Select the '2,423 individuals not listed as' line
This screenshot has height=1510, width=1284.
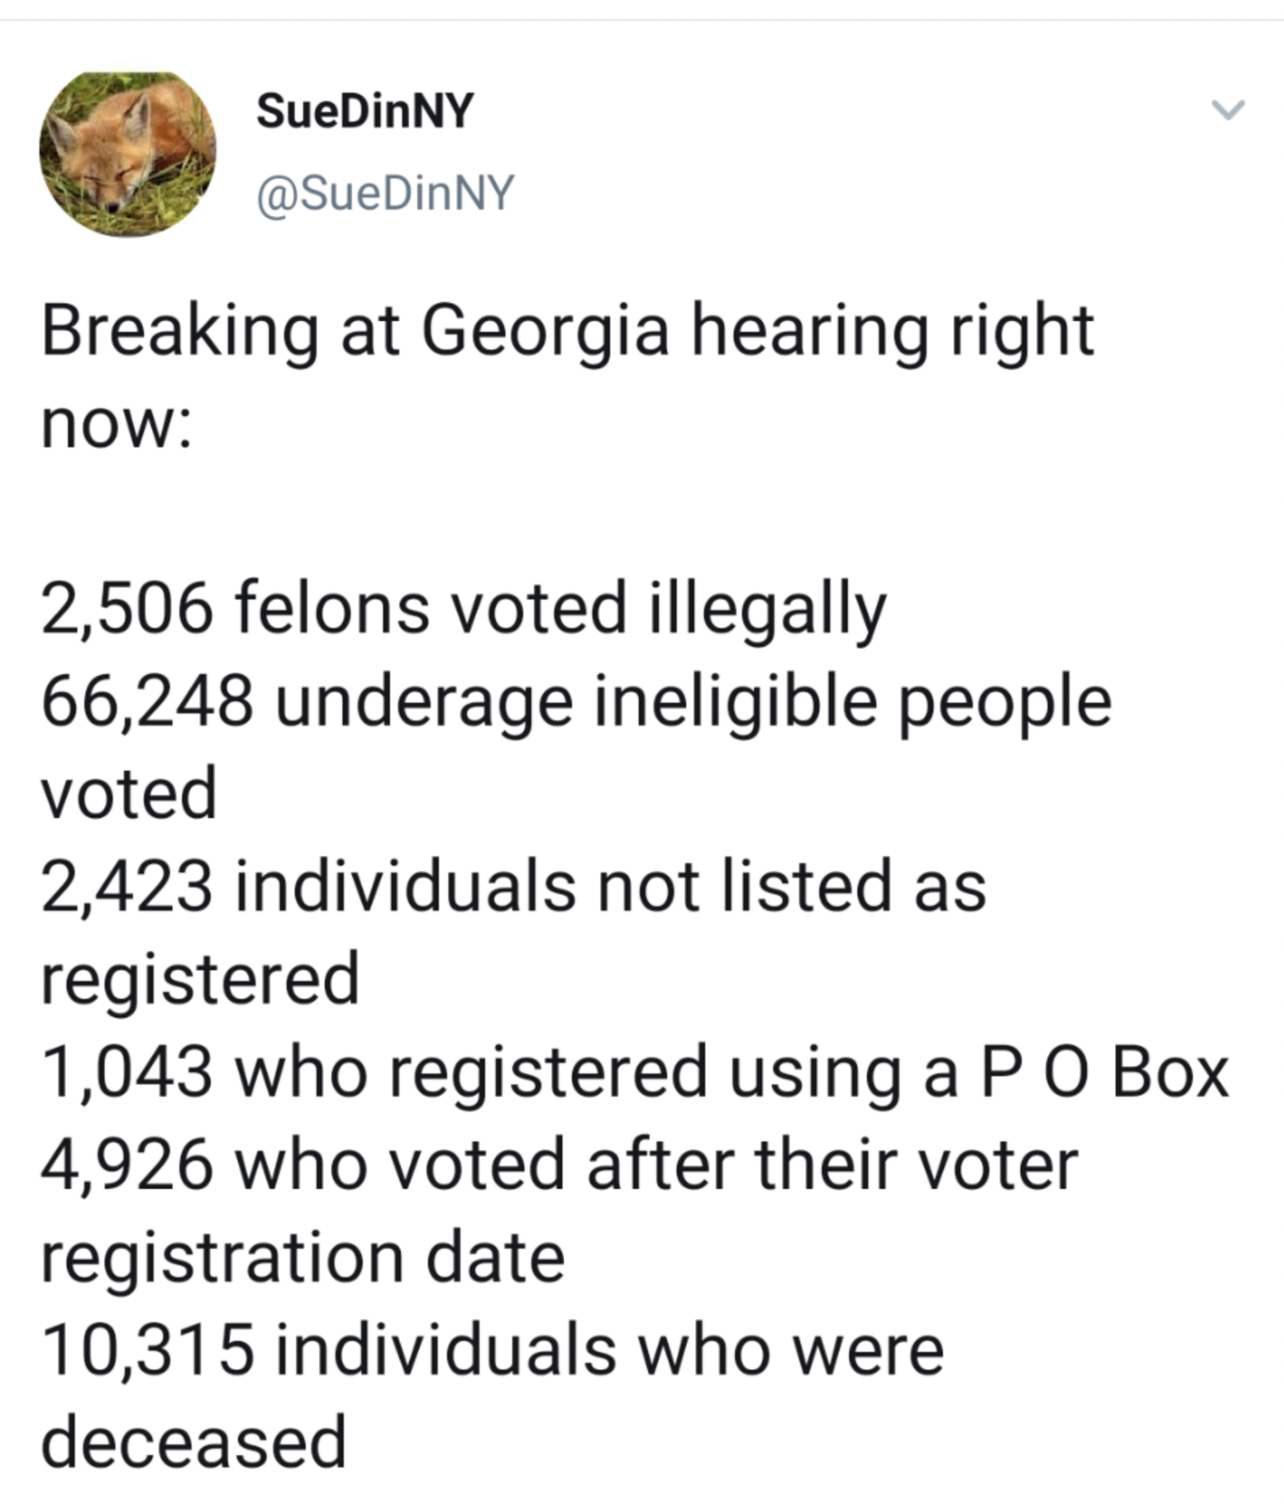(x=514, y=886)
